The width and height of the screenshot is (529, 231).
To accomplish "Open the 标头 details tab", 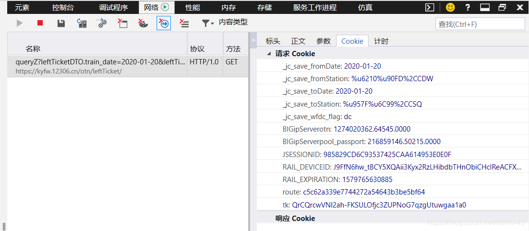I will click(273, 41).
